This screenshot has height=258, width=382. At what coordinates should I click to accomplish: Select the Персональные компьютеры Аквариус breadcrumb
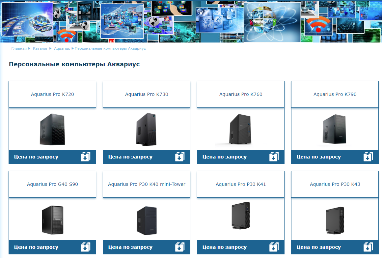pyautogui.click(x=110, y=48)
